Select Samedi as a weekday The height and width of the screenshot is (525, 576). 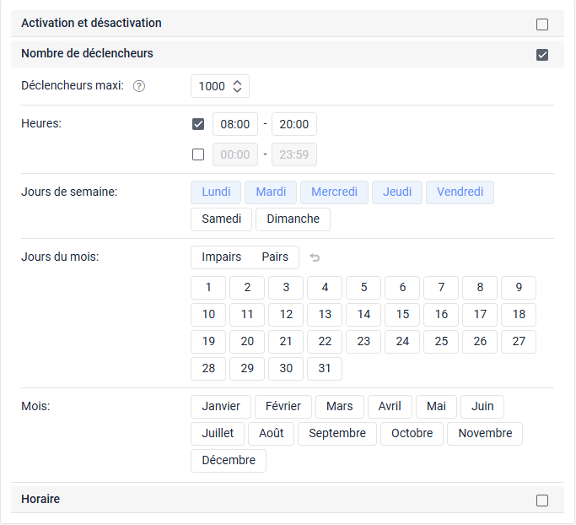click(221, 219)
